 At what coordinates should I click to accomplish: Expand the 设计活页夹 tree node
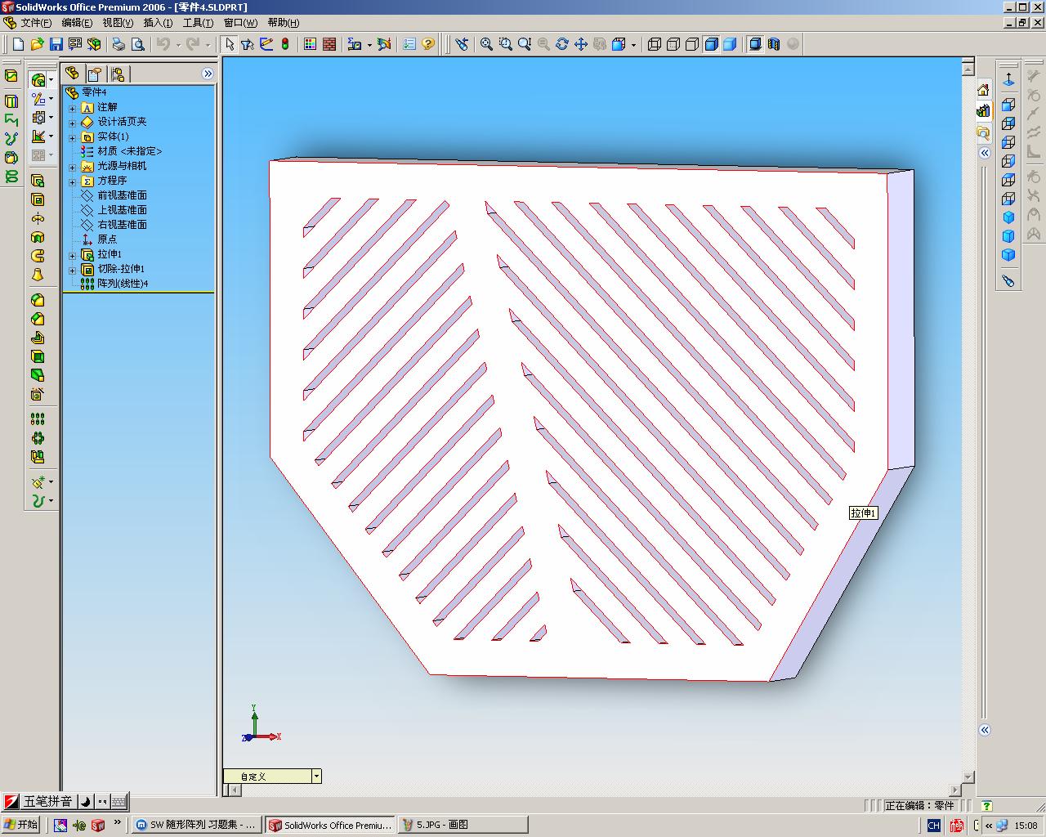[72, 123]
